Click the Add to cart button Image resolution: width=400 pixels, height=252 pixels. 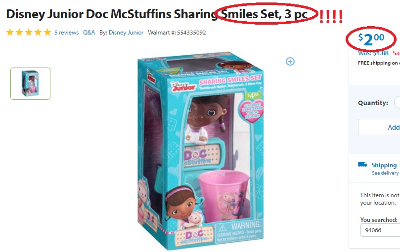(x=379, y=127)
